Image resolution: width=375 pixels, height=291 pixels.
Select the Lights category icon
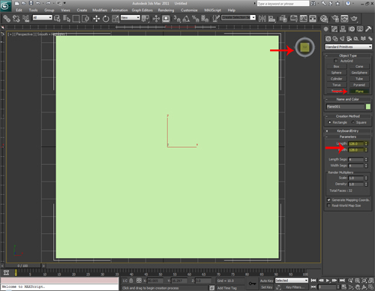click(342, 38)
